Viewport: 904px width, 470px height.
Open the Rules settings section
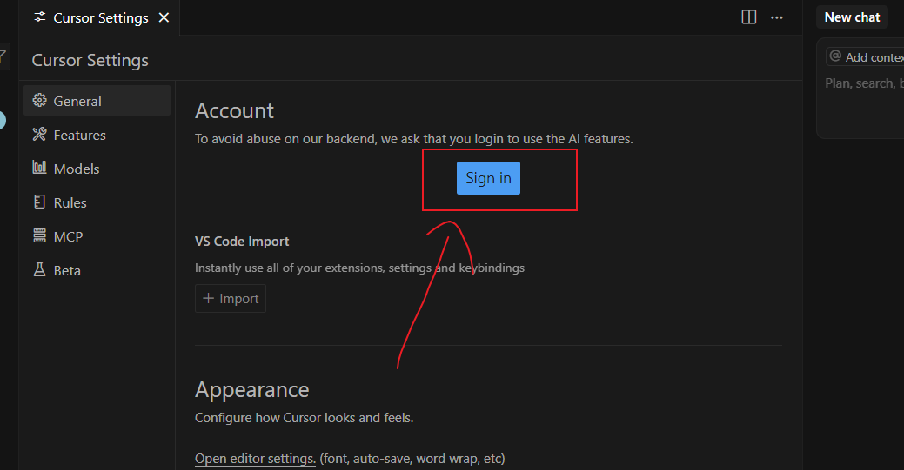(x=97, y=202)
